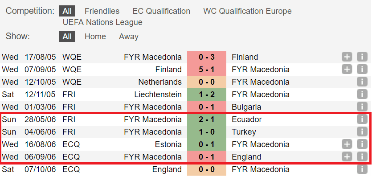372x181 pixels.
Task: Click info icon for Liechtenstein friendly row
Action: click(x=362, y=95)
